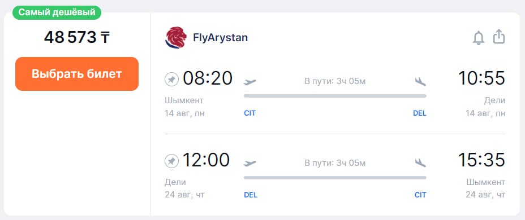Viewport: 525px width, 220px height.
Task: Click the 10:55 Delhi arrival time
Action: [481, 79]
